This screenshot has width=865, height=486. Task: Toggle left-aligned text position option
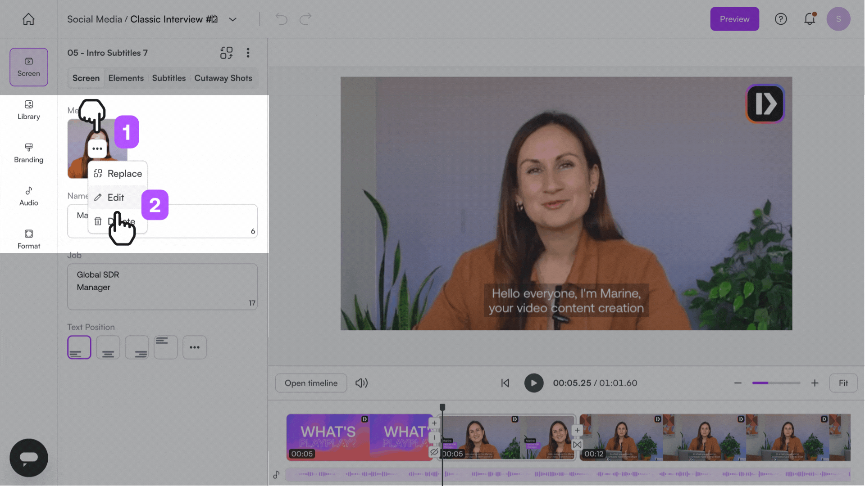coord(79,347)
